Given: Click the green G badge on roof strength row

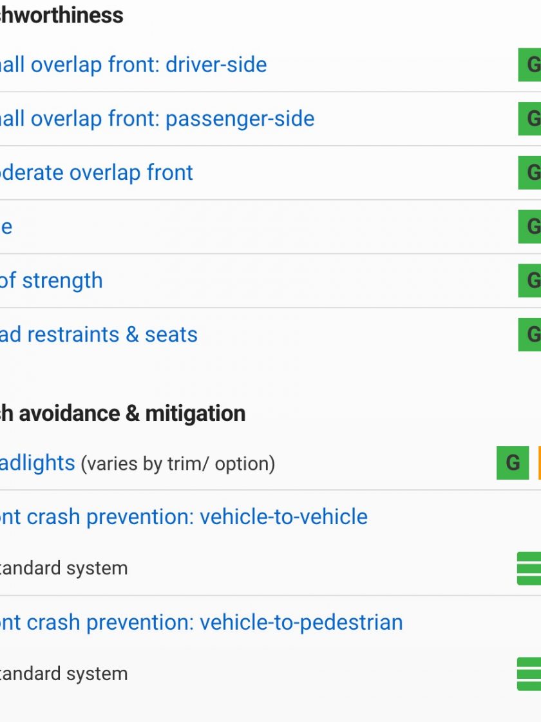Looking at the screenshot, I should [x=529, y=280].
